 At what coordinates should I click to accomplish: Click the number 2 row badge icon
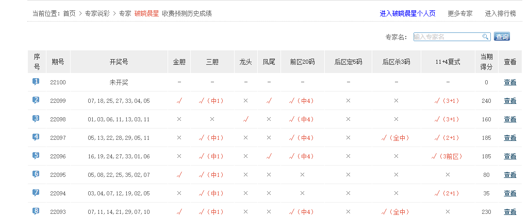coord(36,100)
